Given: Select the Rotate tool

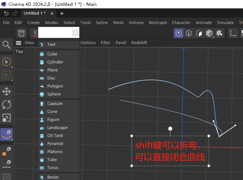Looking at the screenshot, I should tap(7, 105).
